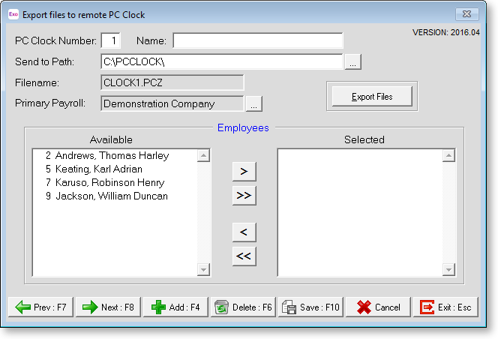Save changes with Save : F10
This screenshot has width=498, height=339.
pos(310,307)
